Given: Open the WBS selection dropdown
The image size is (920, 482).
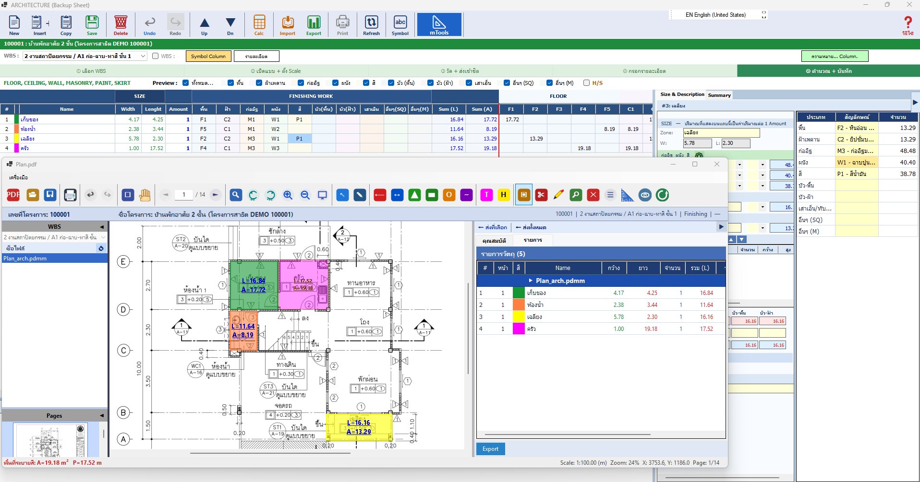Looking at the screenshot, I should click(85, 56).
